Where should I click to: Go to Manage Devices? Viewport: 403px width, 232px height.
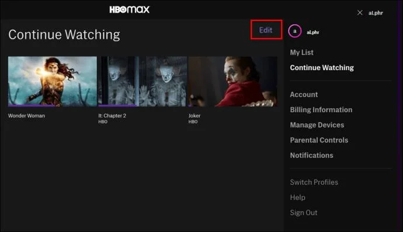coord(317,124)
